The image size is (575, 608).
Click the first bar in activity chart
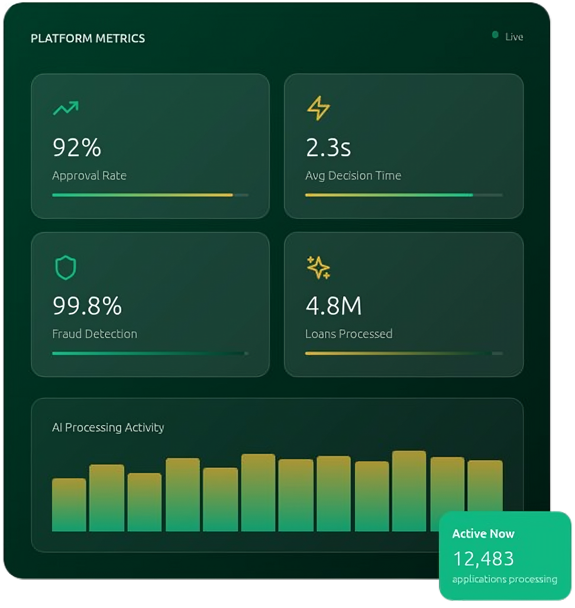69,504
